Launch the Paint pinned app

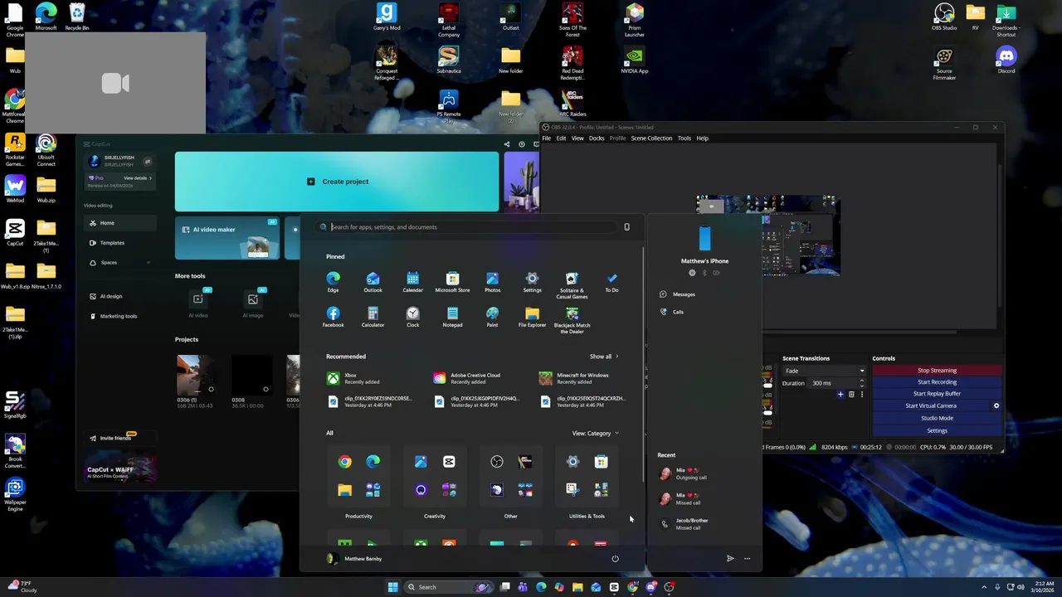[x=492, y=317]
